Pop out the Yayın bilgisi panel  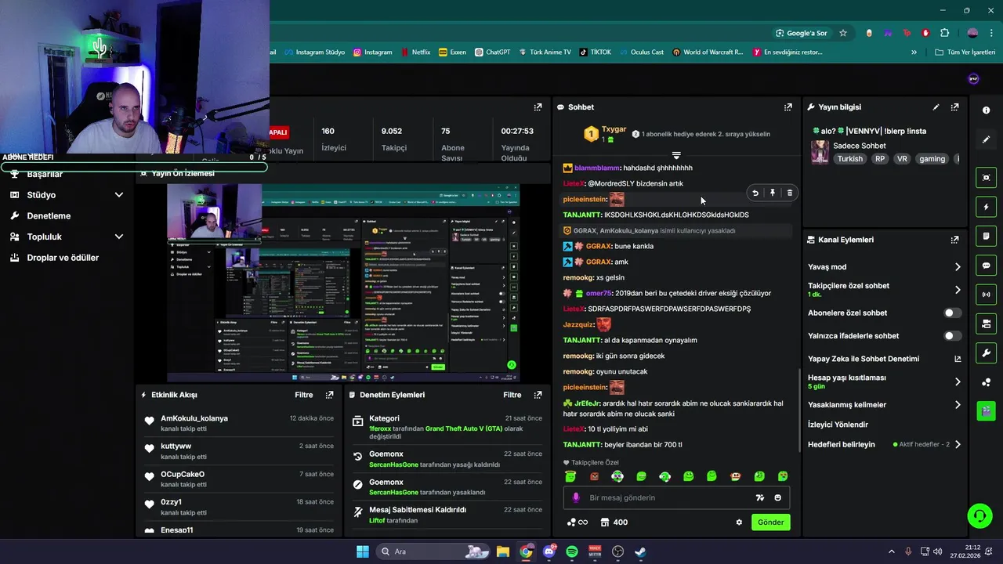click(954, 107)
